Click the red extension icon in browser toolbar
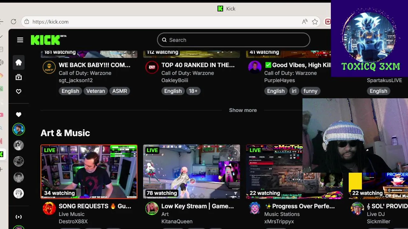Image resolution: width=408 pixels, height=229 pixels. 328,22
